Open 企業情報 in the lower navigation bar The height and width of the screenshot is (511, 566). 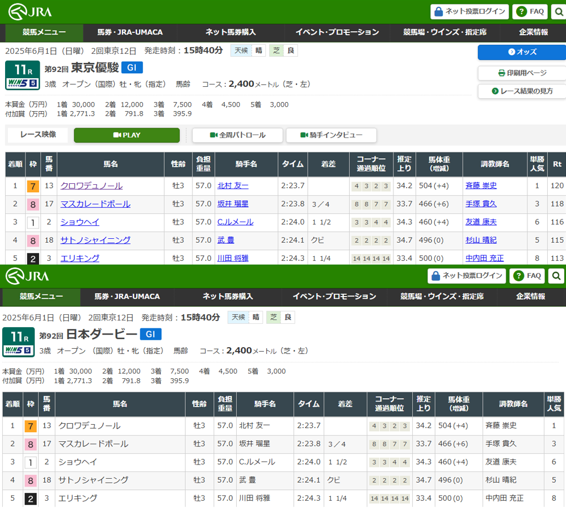coord(530,297)
